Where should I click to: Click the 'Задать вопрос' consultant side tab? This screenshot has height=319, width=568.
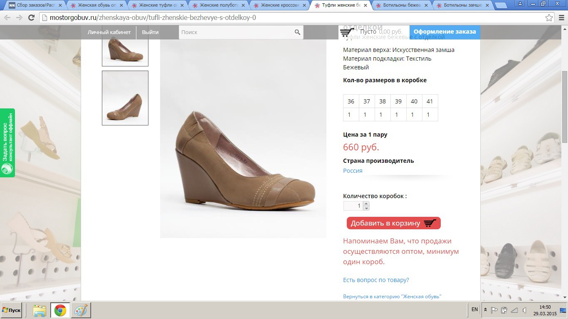click(7, 143)
